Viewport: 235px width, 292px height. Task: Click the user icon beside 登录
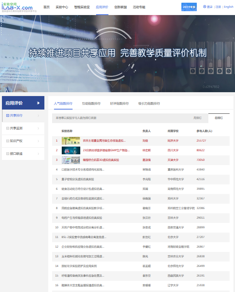tap(205, 7)
